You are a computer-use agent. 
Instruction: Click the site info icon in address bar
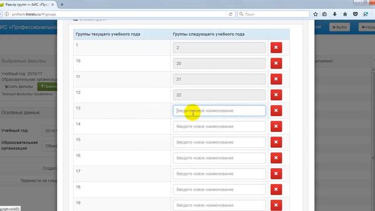click(6, 14)
